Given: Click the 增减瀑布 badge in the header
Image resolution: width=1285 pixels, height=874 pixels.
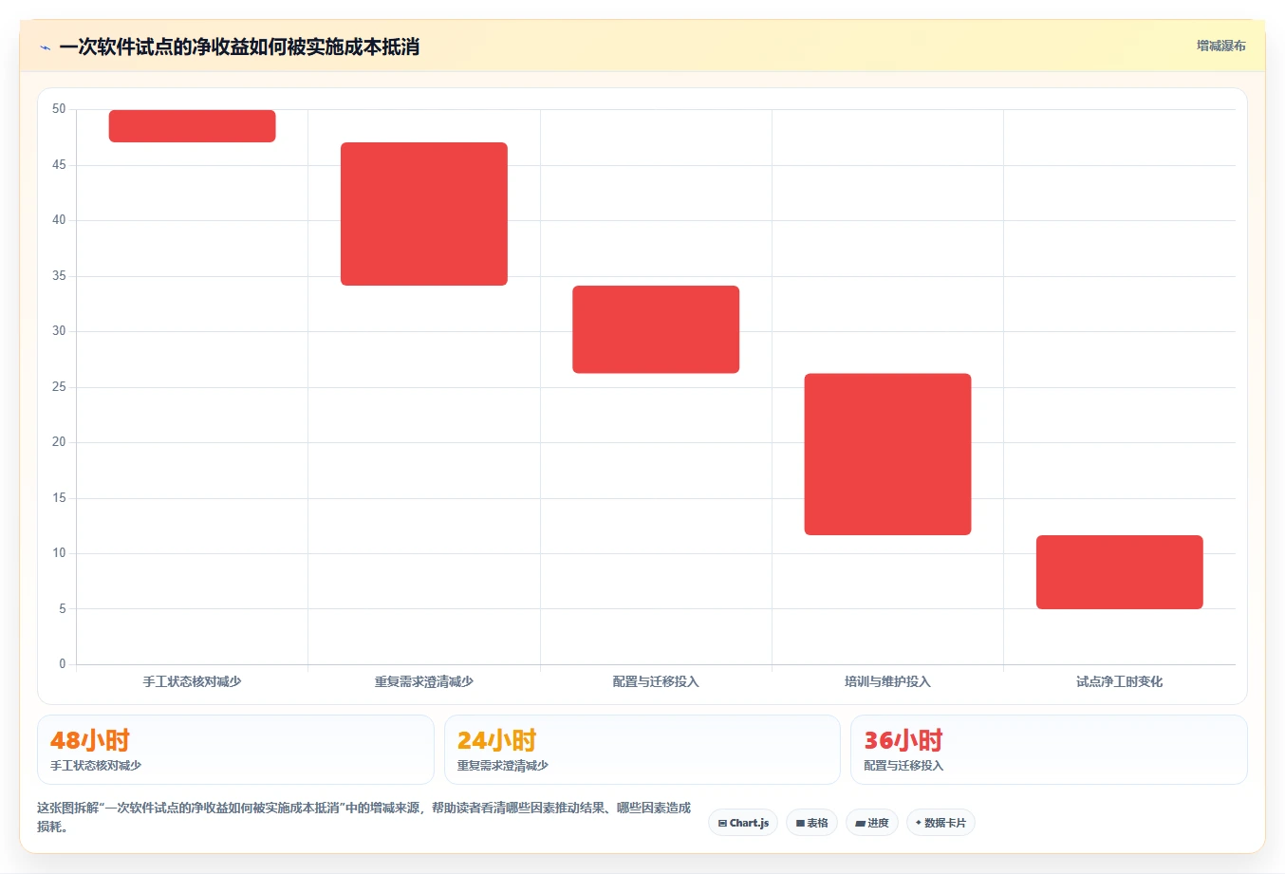Looking at the screenshot, I should coord(1220,46).
